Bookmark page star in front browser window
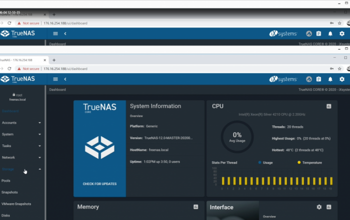 point(339,68)
